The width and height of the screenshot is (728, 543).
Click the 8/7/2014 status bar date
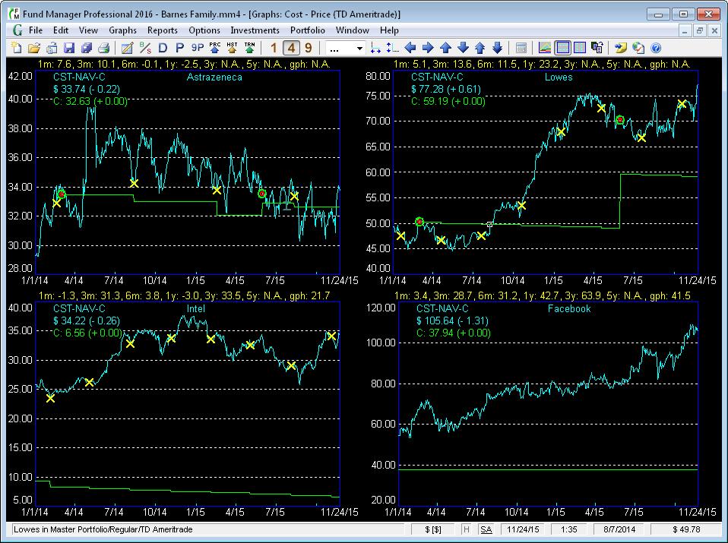tap(619, 529)
